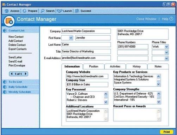177x135 pixels.
Task: Click the E-mail Address field
Action: coord(86,58)
